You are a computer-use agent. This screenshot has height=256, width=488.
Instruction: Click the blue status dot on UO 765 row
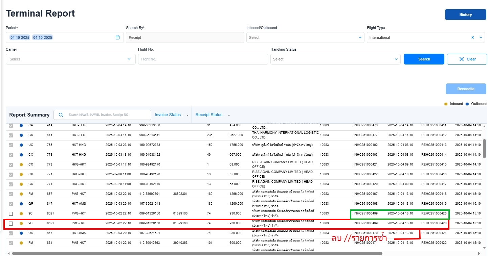(21, 145)
